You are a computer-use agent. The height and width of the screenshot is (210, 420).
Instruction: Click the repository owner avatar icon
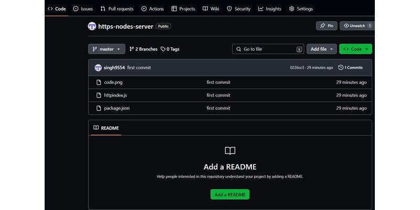[92, 26]
